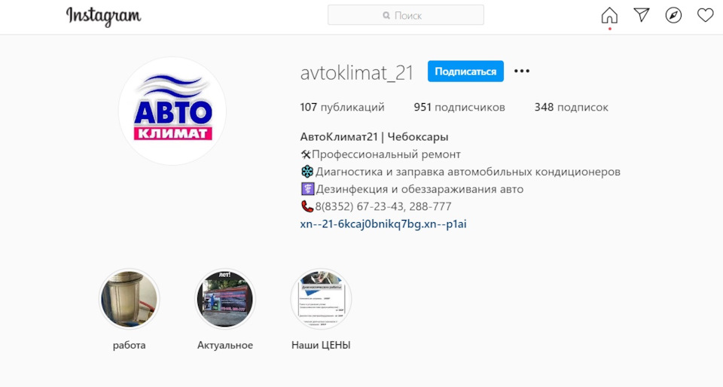Open the Наши ЦЕНЫ story highlight
The image size is (723, 387).
pyautogui.click(x=321, y=299)
